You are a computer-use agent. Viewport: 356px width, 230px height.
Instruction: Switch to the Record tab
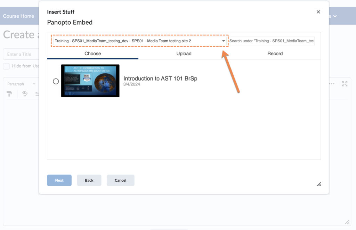(275, 54)
